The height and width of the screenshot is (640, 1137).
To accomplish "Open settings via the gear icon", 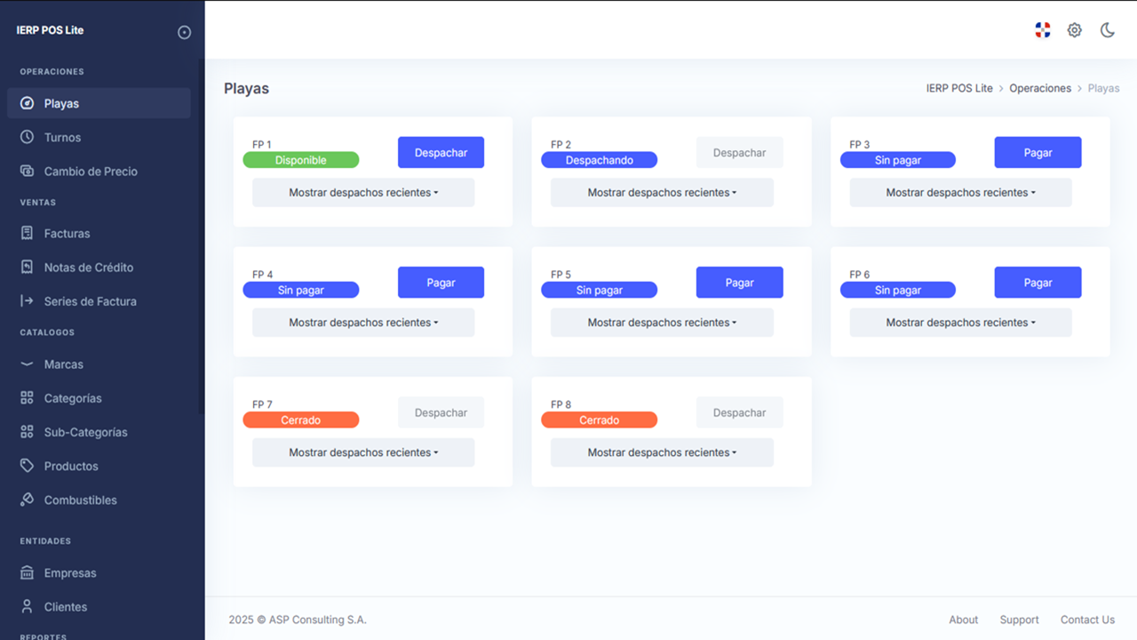I will point(1075,30).
